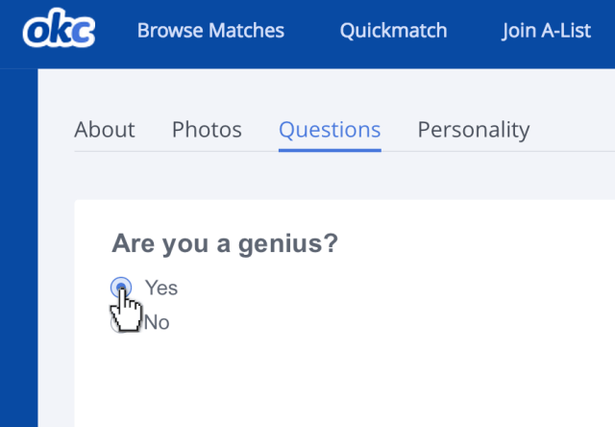Viewport: 615px width, 427px height.
Task: Click the okc logo icon
Action: (x=59, y=31)
